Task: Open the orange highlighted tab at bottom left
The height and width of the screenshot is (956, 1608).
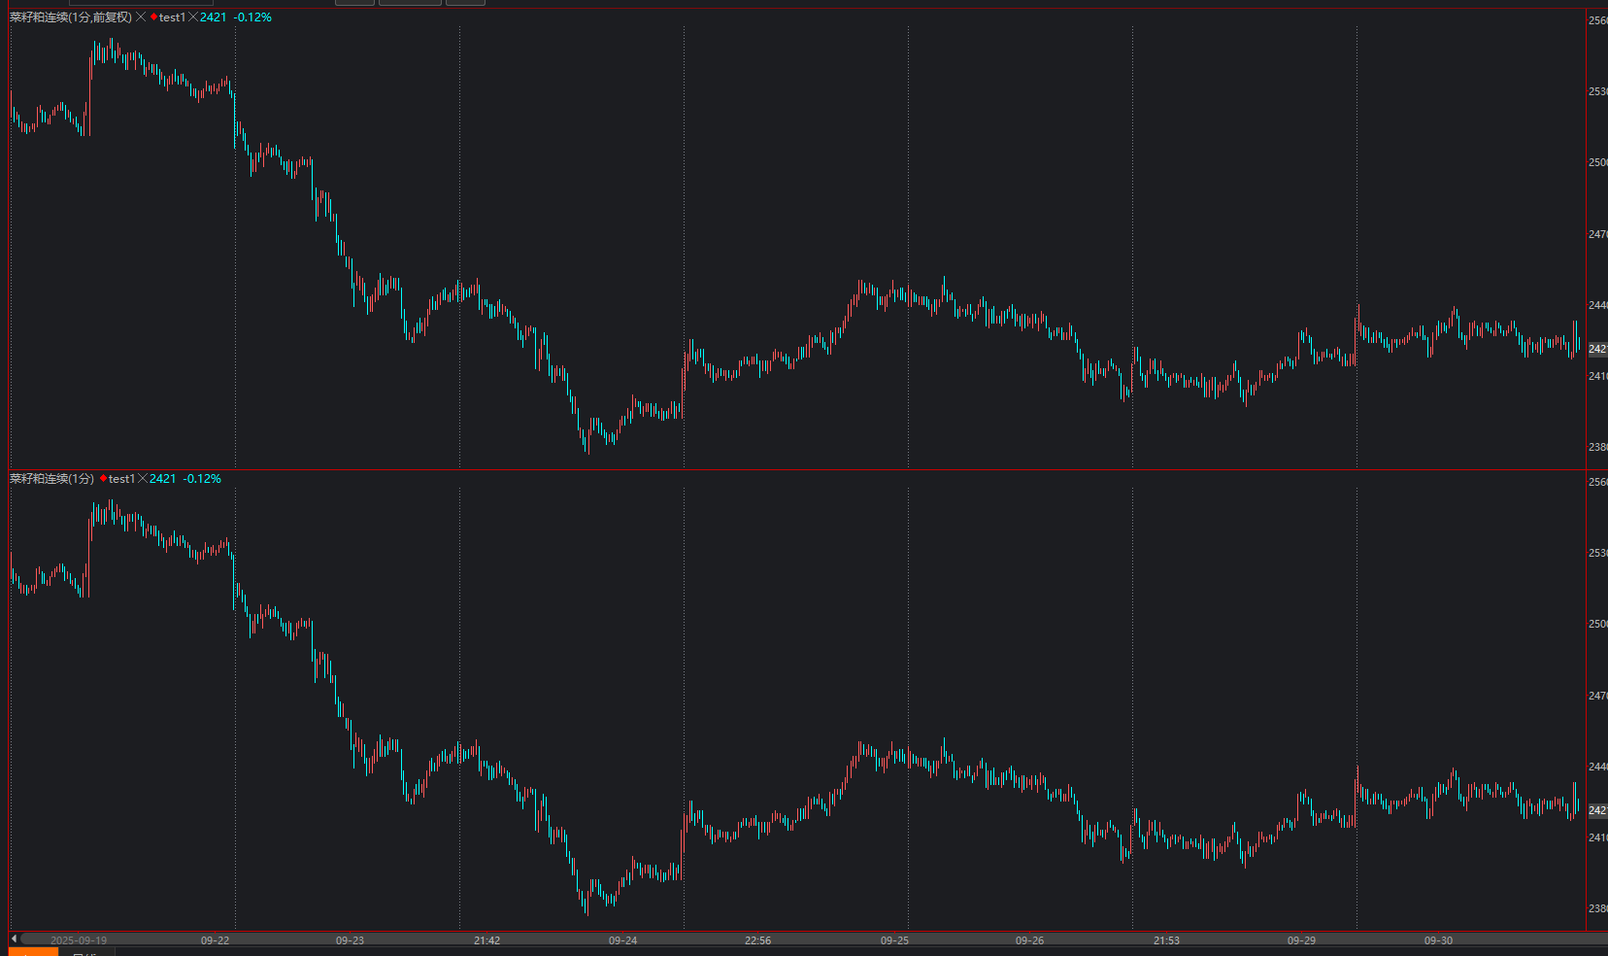Action: (32, 952)
